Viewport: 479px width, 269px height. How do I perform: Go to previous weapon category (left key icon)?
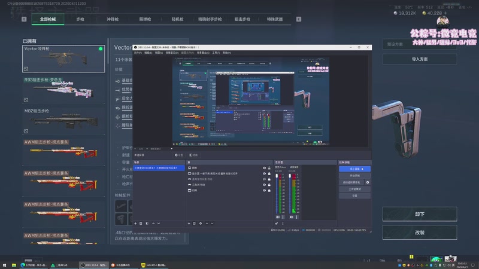click(x=24, y=19)
